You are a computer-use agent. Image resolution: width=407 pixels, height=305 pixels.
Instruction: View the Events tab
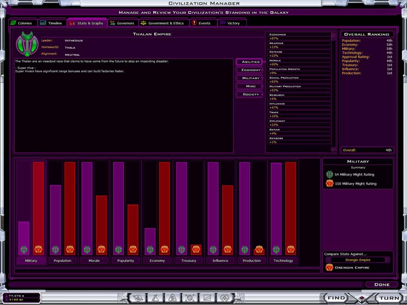click(x=203, y=23)
